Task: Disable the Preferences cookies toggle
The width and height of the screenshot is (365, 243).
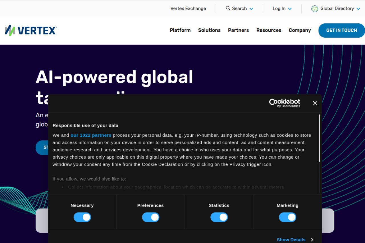Action: (151, 217)
